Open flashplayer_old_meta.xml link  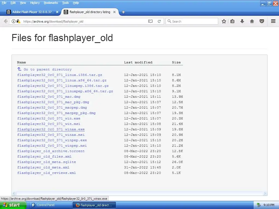click(43, 167)
